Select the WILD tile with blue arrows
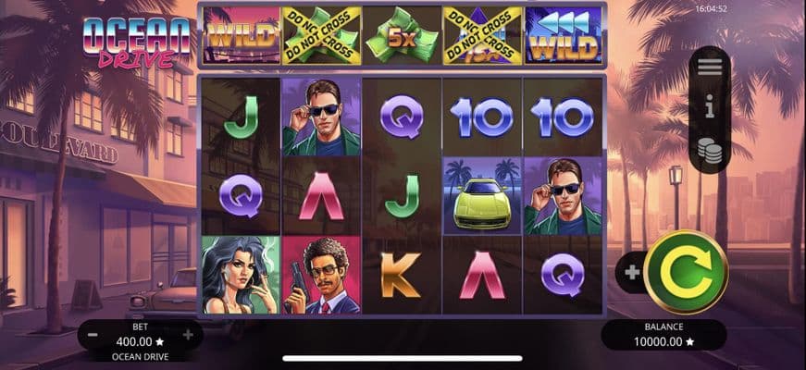This screenshot has height=370, width=806. pyautogui.click(x=564, y=35)
